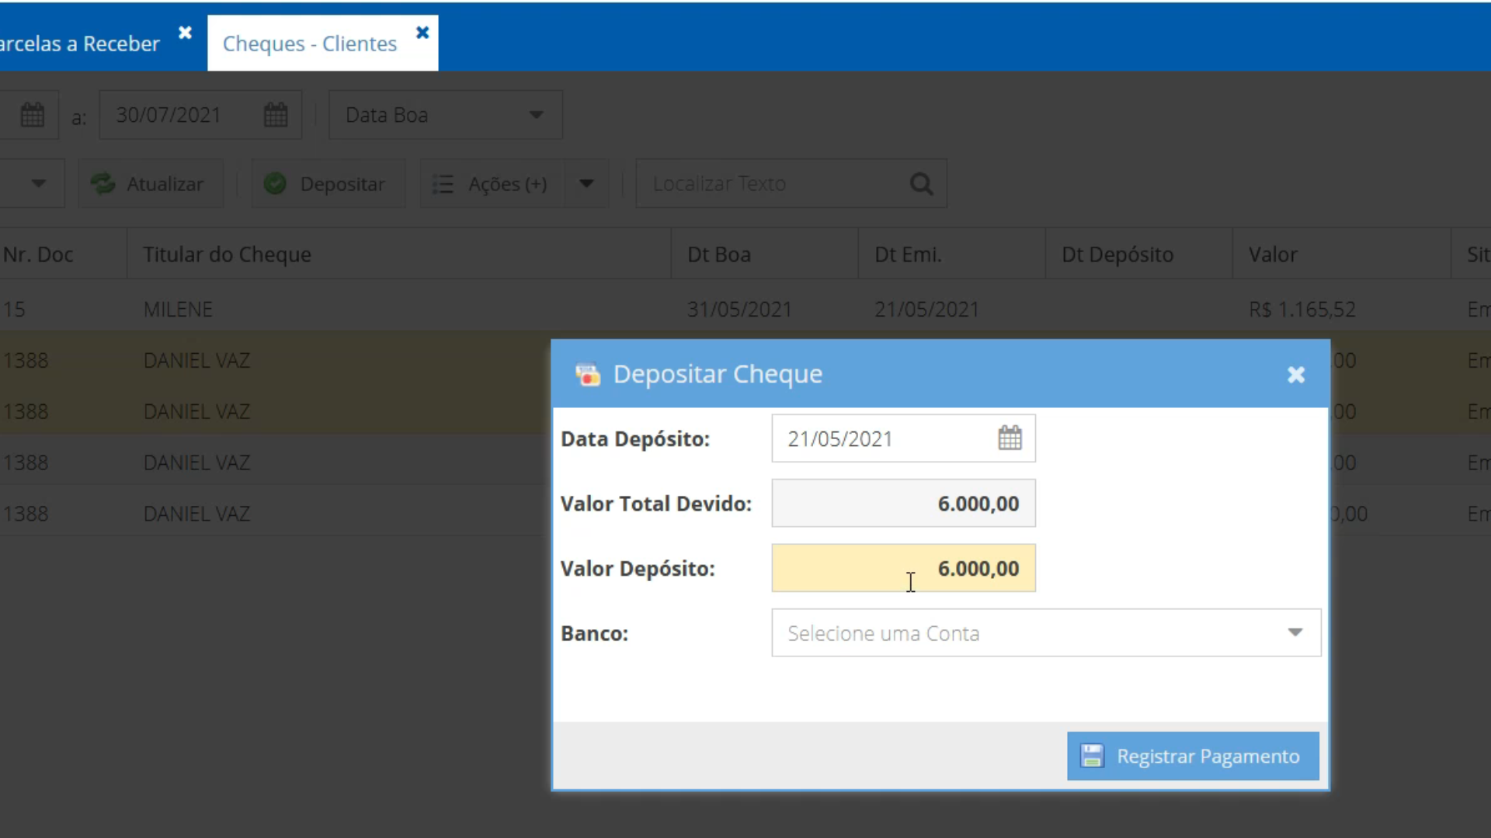Click the green check Depositar icon
1491x838 pixels.
click(275, 184)
